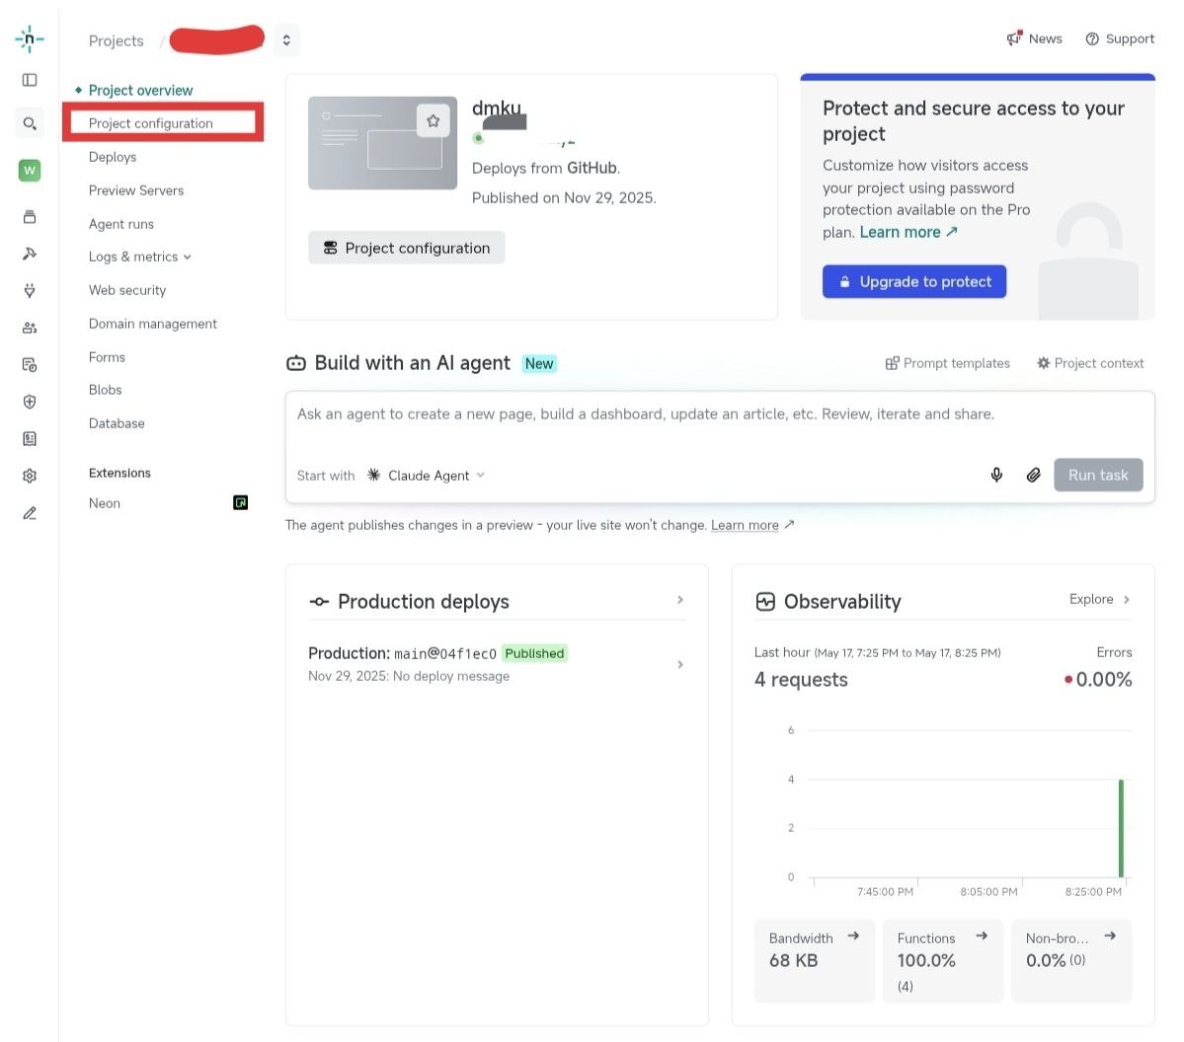Follow Learn more link in protect card
This screenshot has height=1042, width=1184.
(908, 233)
